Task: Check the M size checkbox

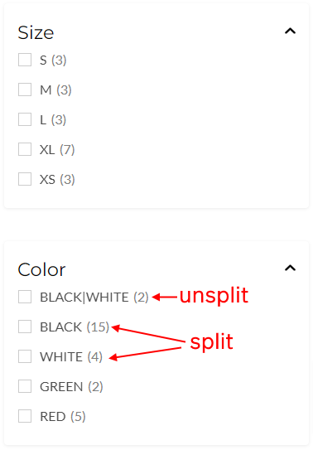Action: tap(25, 90)
